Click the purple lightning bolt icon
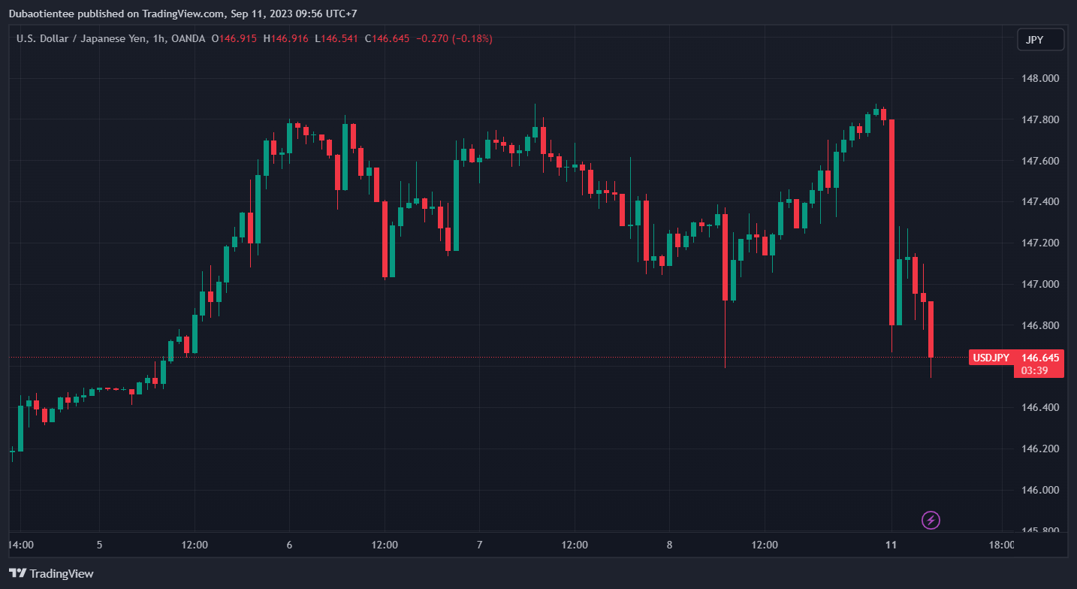 pos(931,520)
